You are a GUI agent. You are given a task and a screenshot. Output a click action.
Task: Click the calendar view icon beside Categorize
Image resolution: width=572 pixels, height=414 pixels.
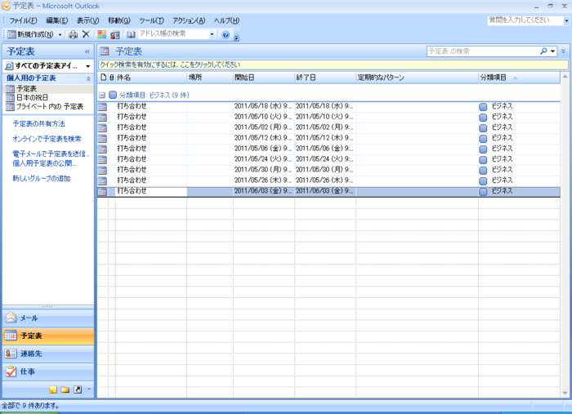click(x=115, y=34)
